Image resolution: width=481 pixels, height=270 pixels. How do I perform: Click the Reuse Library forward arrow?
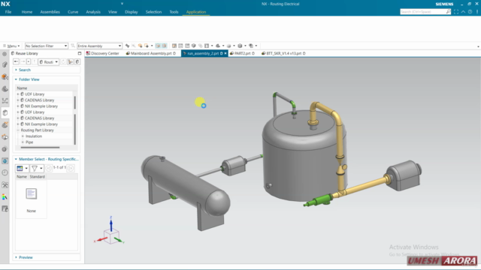point(23,61)
